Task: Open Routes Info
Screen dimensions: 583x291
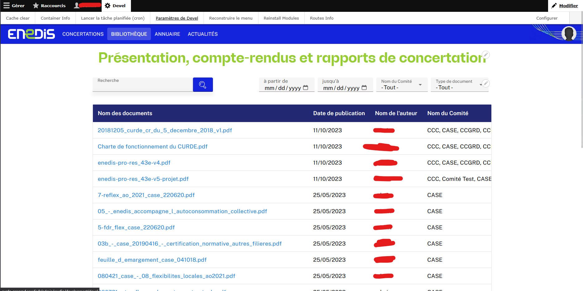Action: [321, 18]
